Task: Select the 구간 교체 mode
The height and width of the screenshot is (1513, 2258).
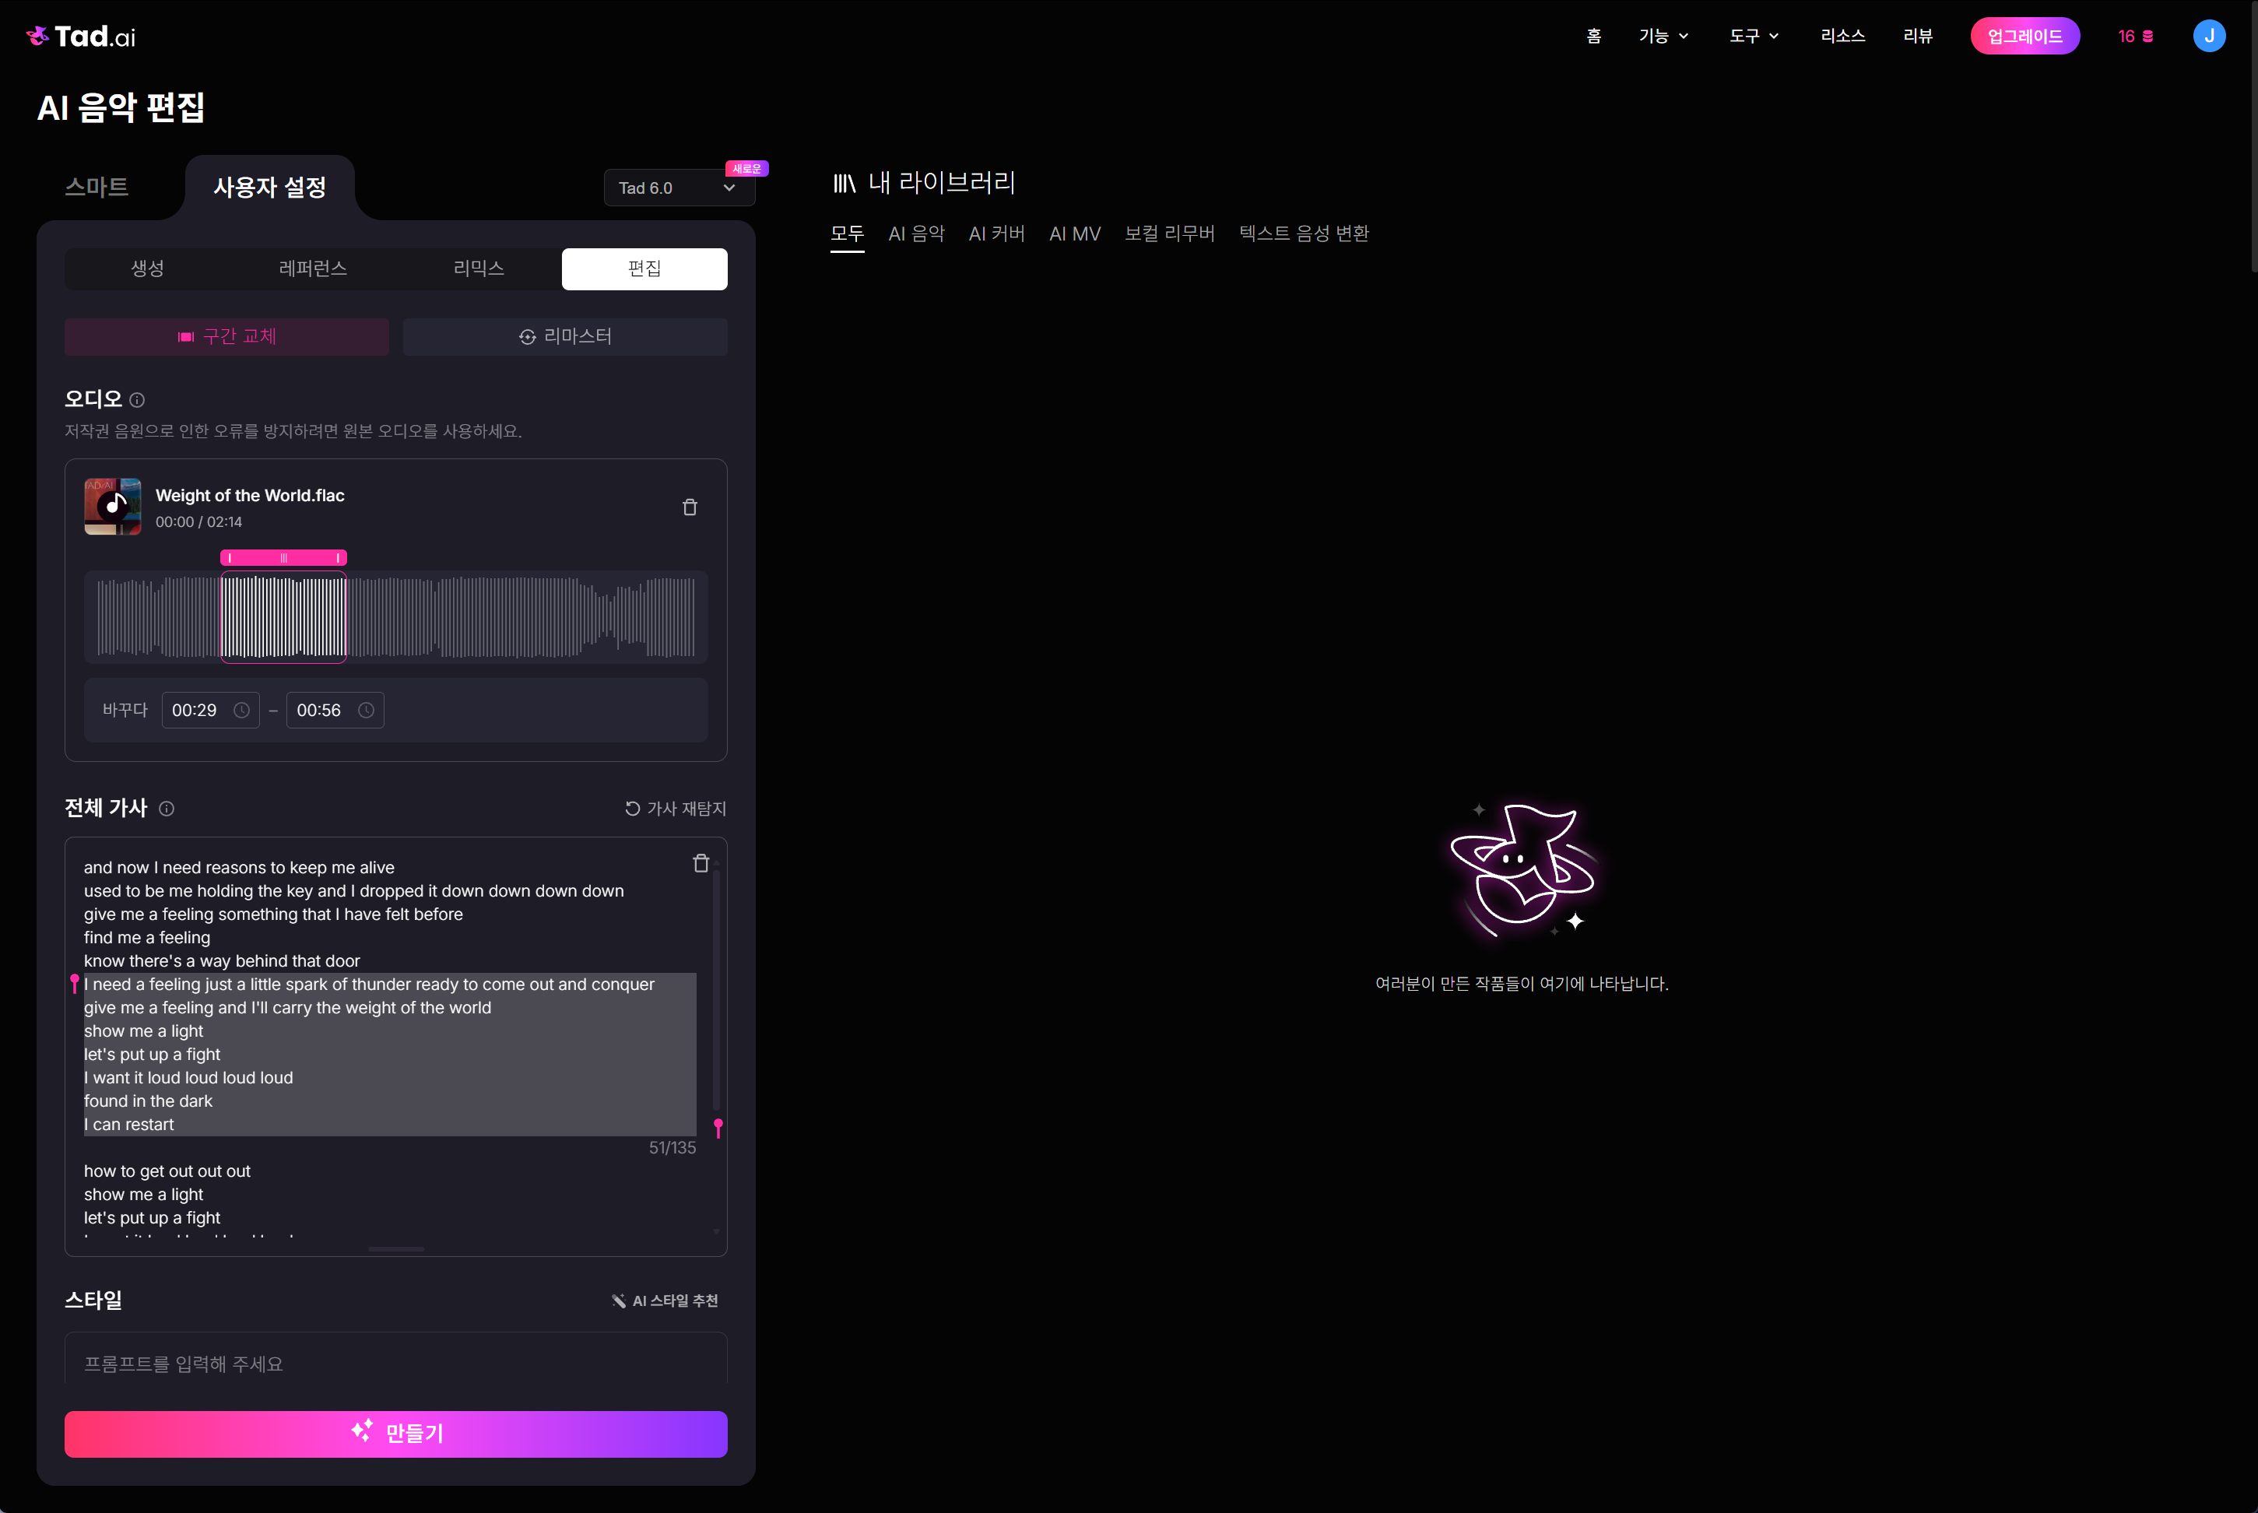Action: tap(227, 337)
